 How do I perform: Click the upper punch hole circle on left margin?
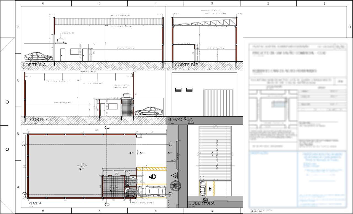click(x=7, y=102)
